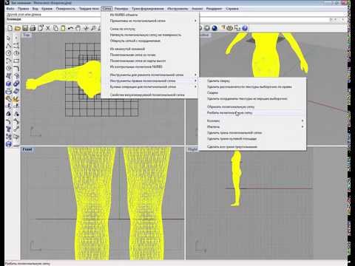This screenshot has height=266, width=355.
Task: Select the Polyline tool in left toolbar
Action: (x=9, y=46)
